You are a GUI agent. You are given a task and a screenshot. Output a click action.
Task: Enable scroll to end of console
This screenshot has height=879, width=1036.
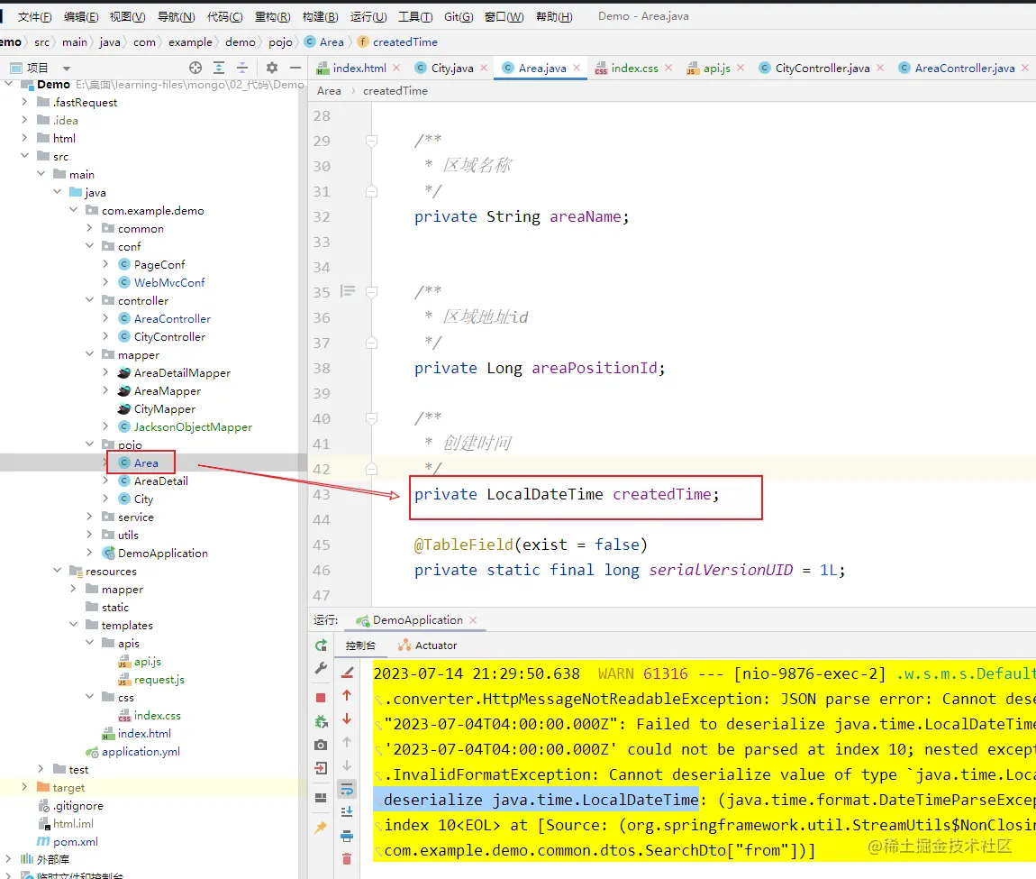pyautogui.click(x=347, y=811)
